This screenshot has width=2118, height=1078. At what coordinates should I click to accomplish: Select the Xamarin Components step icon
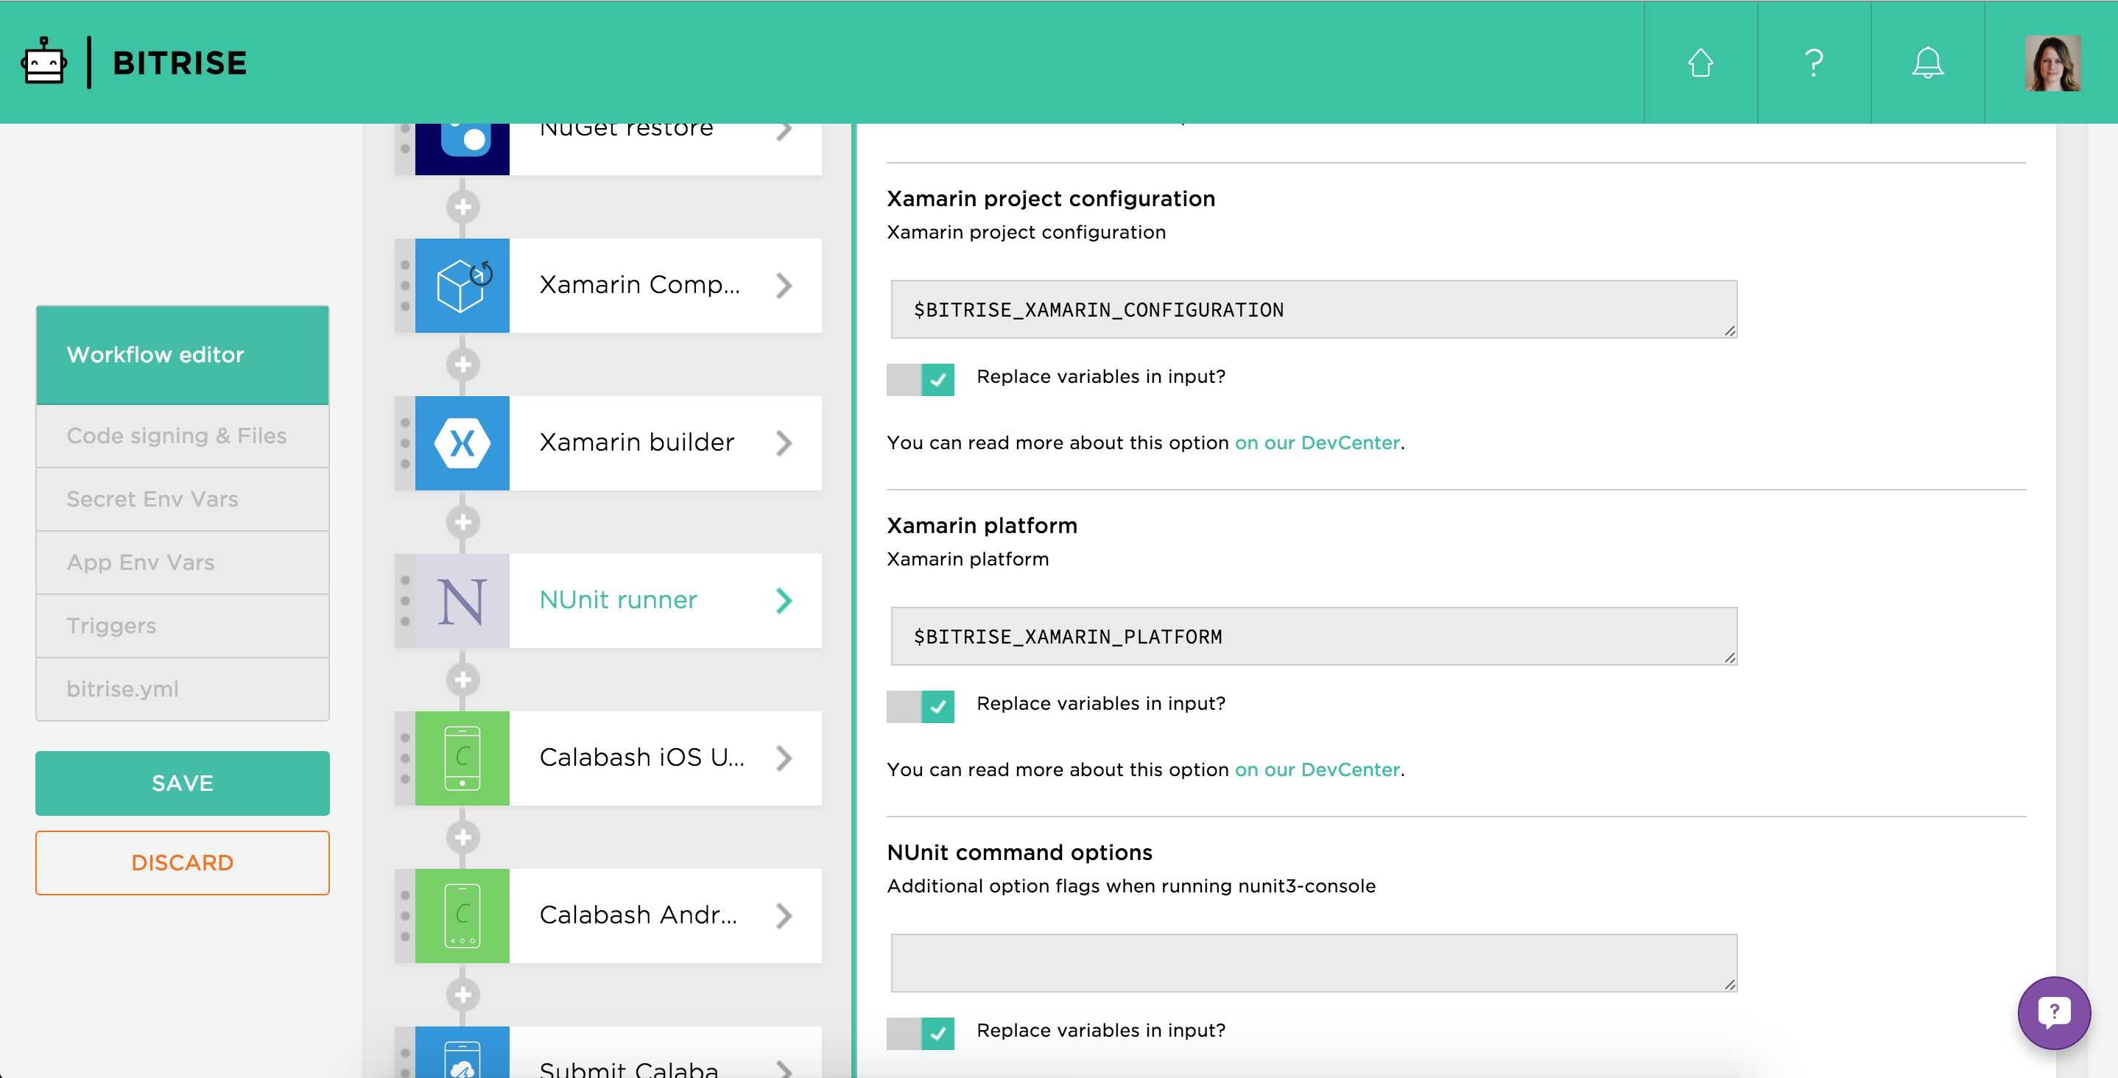coord(462,285)
